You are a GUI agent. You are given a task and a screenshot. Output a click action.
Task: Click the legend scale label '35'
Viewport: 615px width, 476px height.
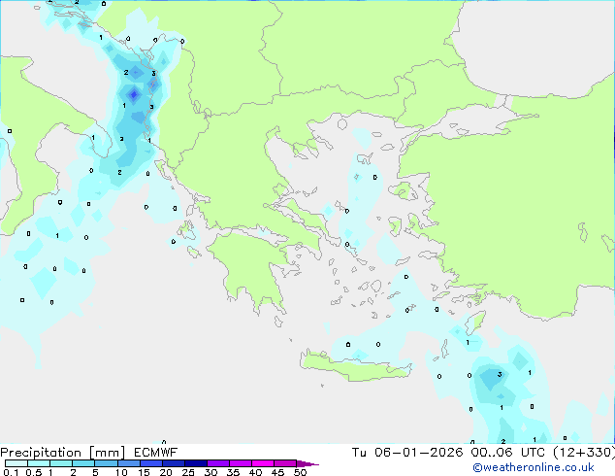tap(233, 472)
